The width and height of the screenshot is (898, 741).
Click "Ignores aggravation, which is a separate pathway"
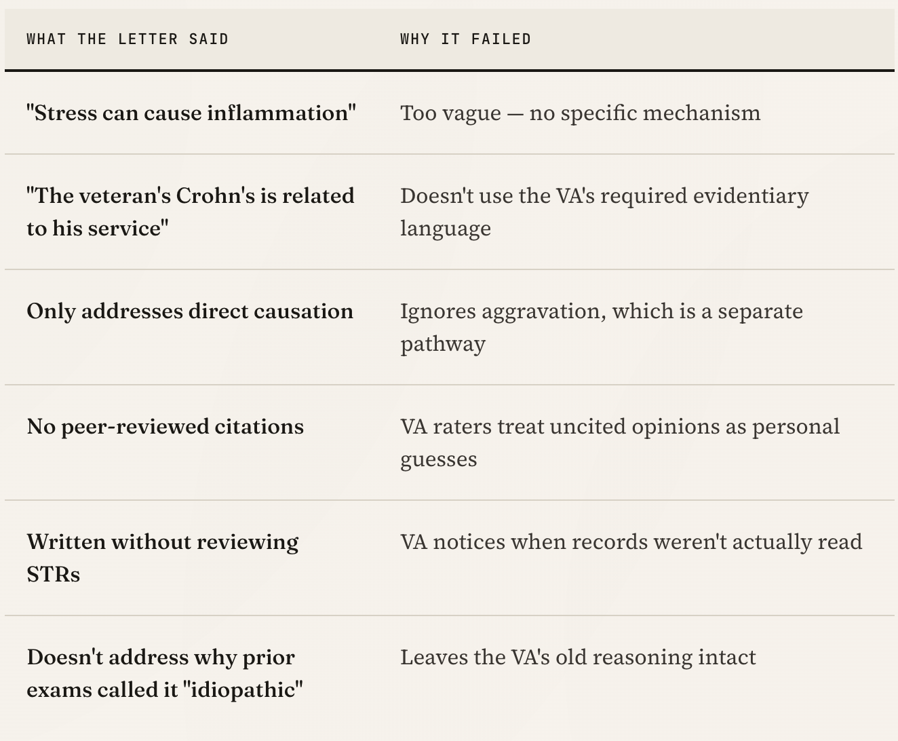[x=601, y=327]
